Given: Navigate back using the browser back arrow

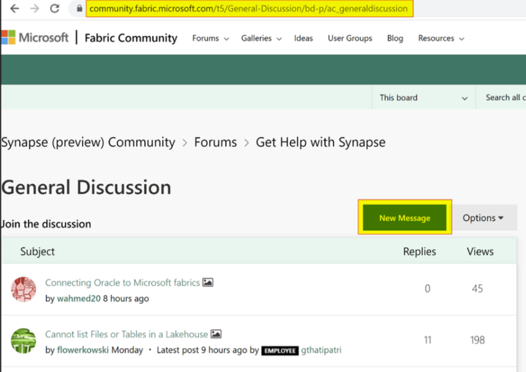Looking at the screenshot, I should (14, 9).
